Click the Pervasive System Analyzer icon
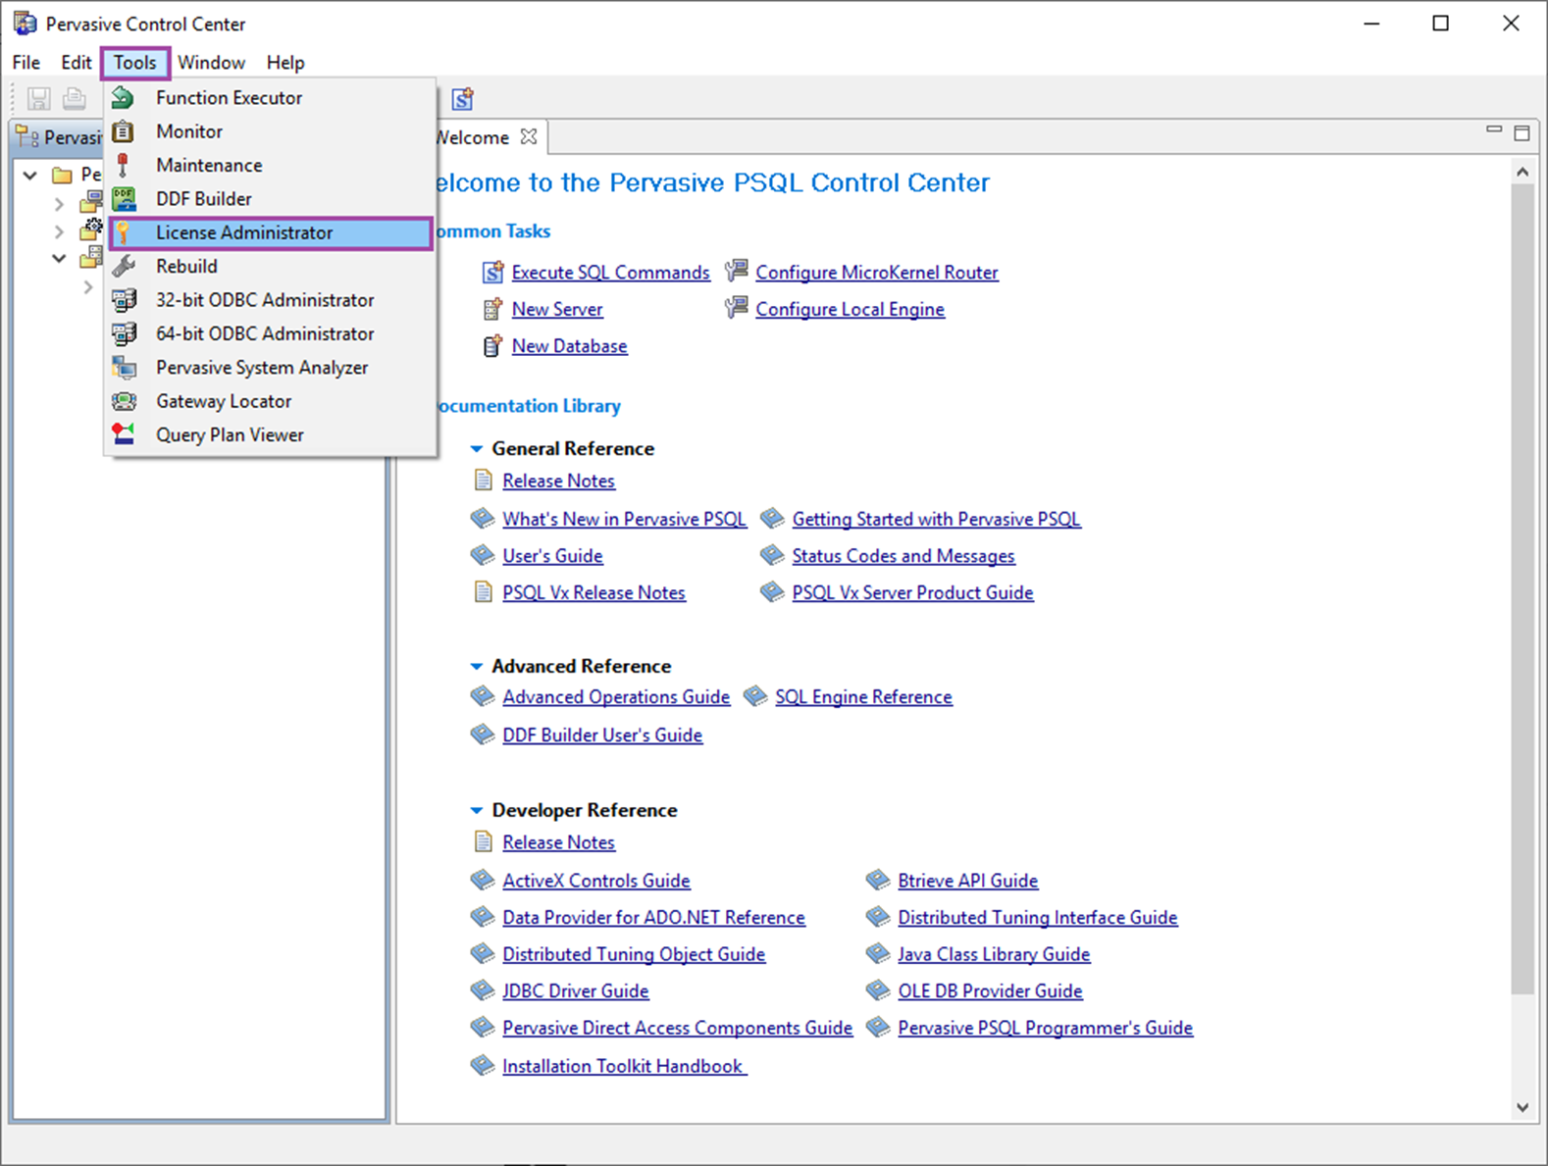Viewport: 1548px width, 1166px height. point(124,368)
